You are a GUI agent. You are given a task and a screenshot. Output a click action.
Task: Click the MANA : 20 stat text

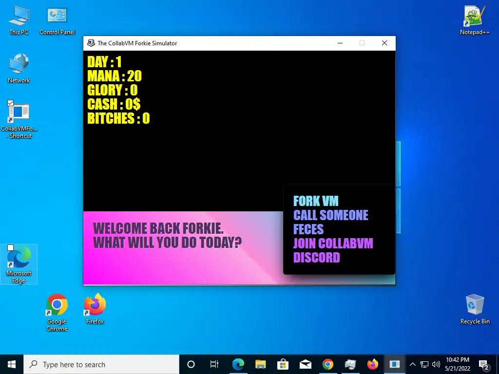coord(114,76)
